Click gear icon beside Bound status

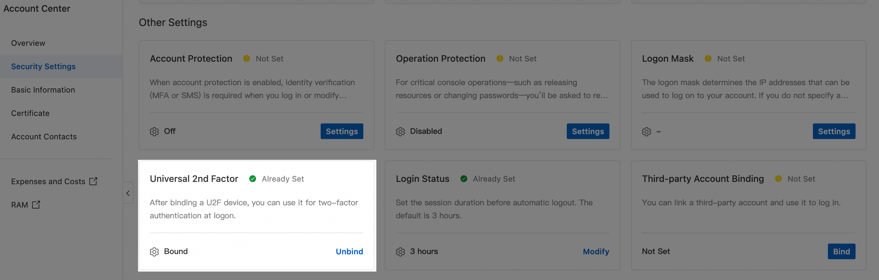pyautogui.click(x=154, y=252)
